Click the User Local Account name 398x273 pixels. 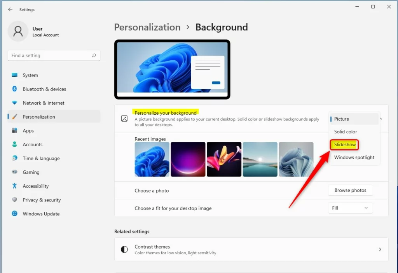click(x=45, y=32)
